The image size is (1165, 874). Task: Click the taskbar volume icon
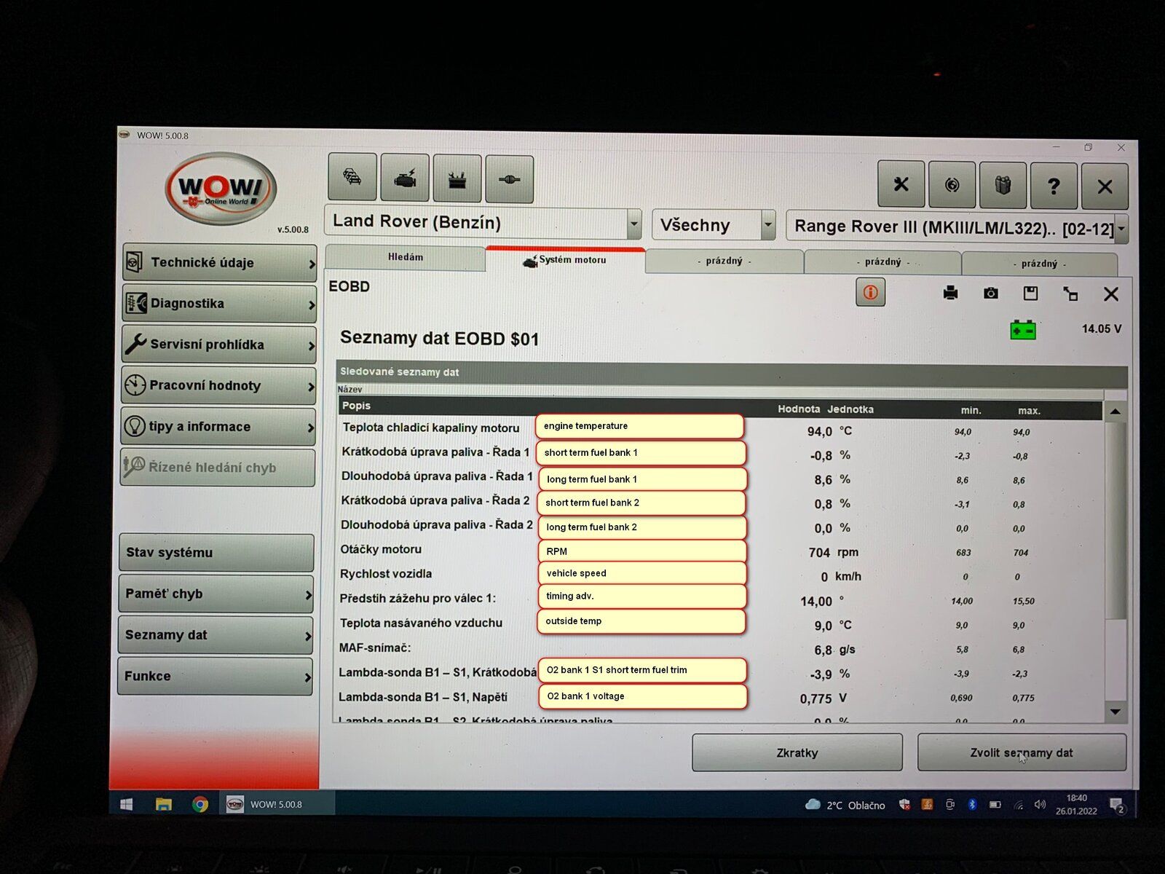pyautogui.click(x=1040, y=805)
